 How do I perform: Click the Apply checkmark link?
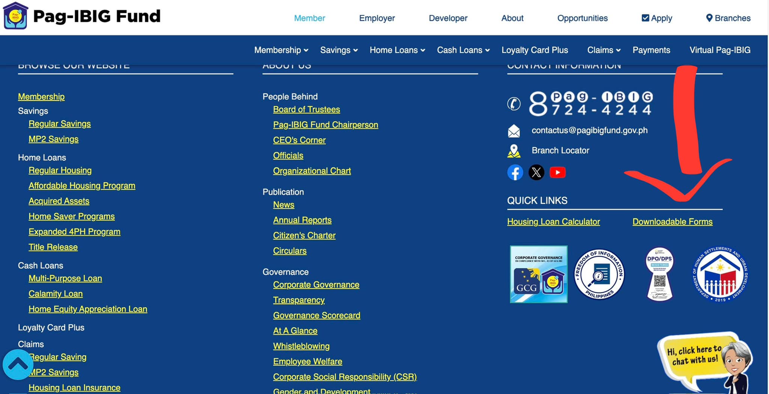click(657, 18)
